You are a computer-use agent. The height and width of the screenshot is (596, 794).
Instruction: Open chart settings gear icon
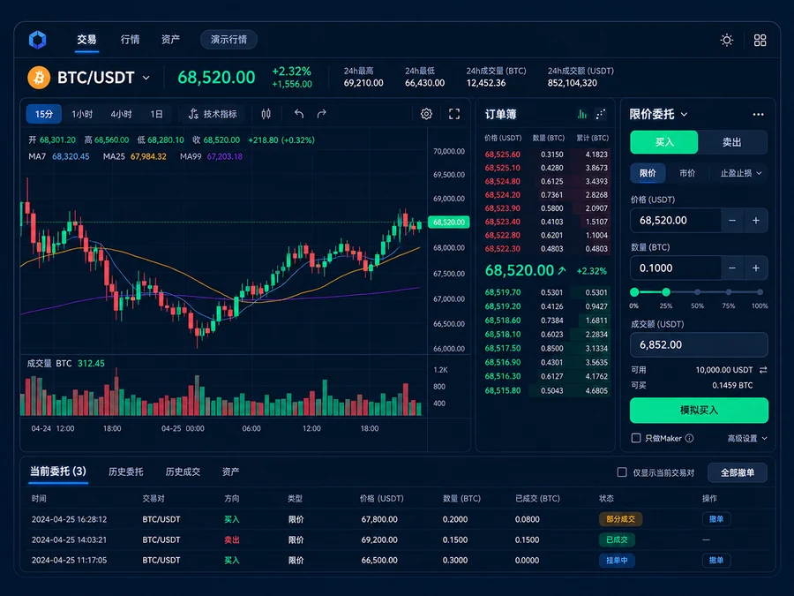426,114
